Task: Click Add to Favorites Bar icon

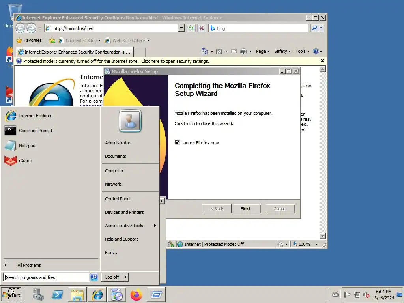Action: 52,41
